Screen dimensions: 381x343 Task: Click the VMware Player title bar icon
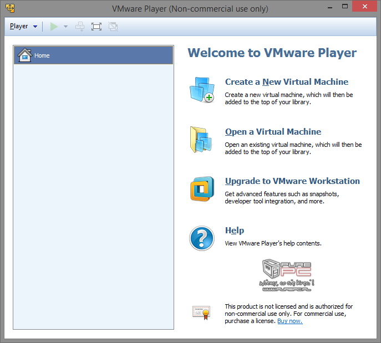[x=10, y=8]
